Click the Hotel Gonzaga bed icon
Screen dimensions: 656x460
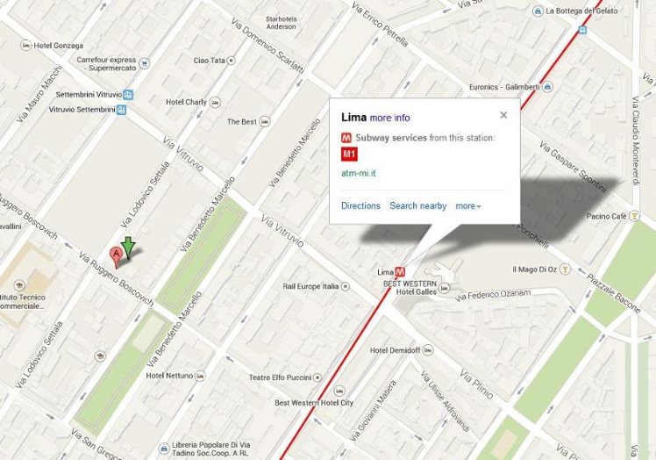coord(26,46)
